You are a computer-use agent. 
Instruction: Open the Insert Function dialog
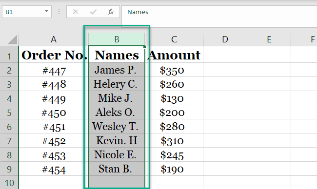tap(111, 12)
